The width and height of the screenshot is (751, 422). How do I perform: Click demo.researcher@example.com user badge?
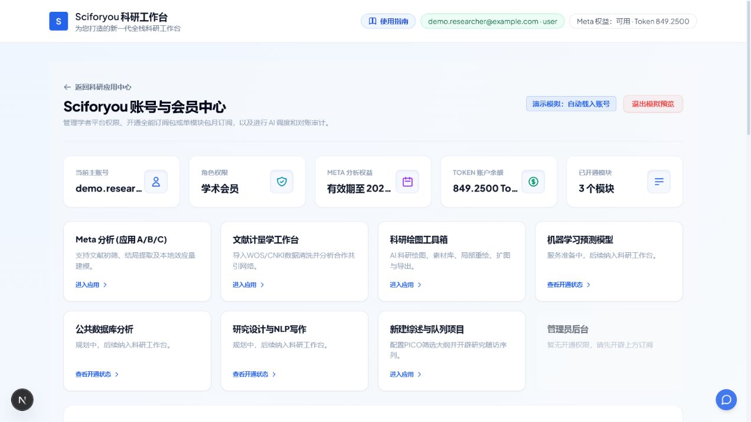coord(492,21)
